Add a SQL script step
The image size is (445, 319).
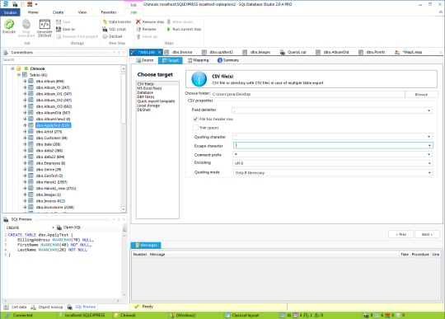(x=114, y=29)
